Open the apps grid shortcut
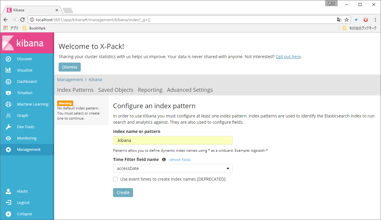 pyautogui.click(x=5, y=28)
